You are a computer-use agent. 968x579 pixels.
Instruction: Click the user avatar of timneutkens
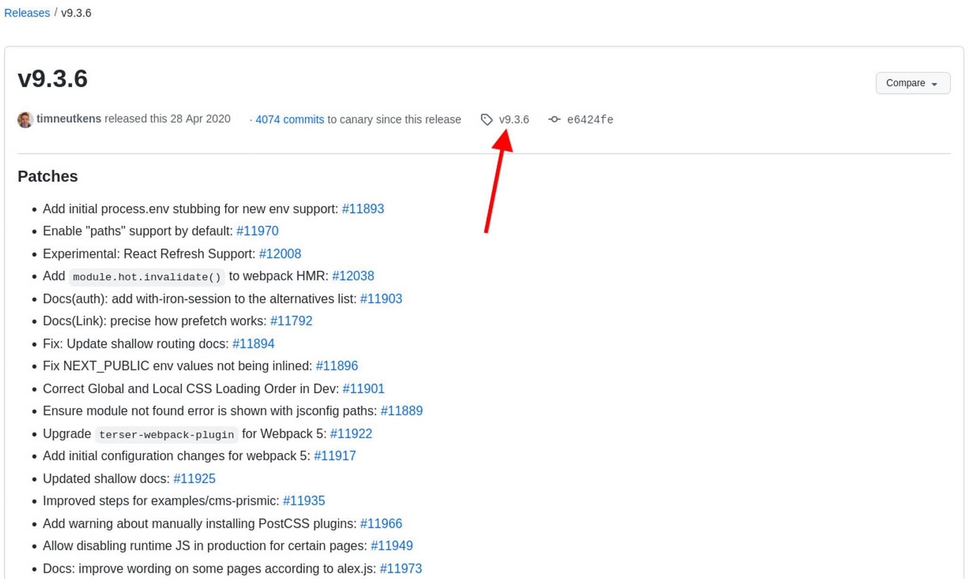tap(25, 119)
